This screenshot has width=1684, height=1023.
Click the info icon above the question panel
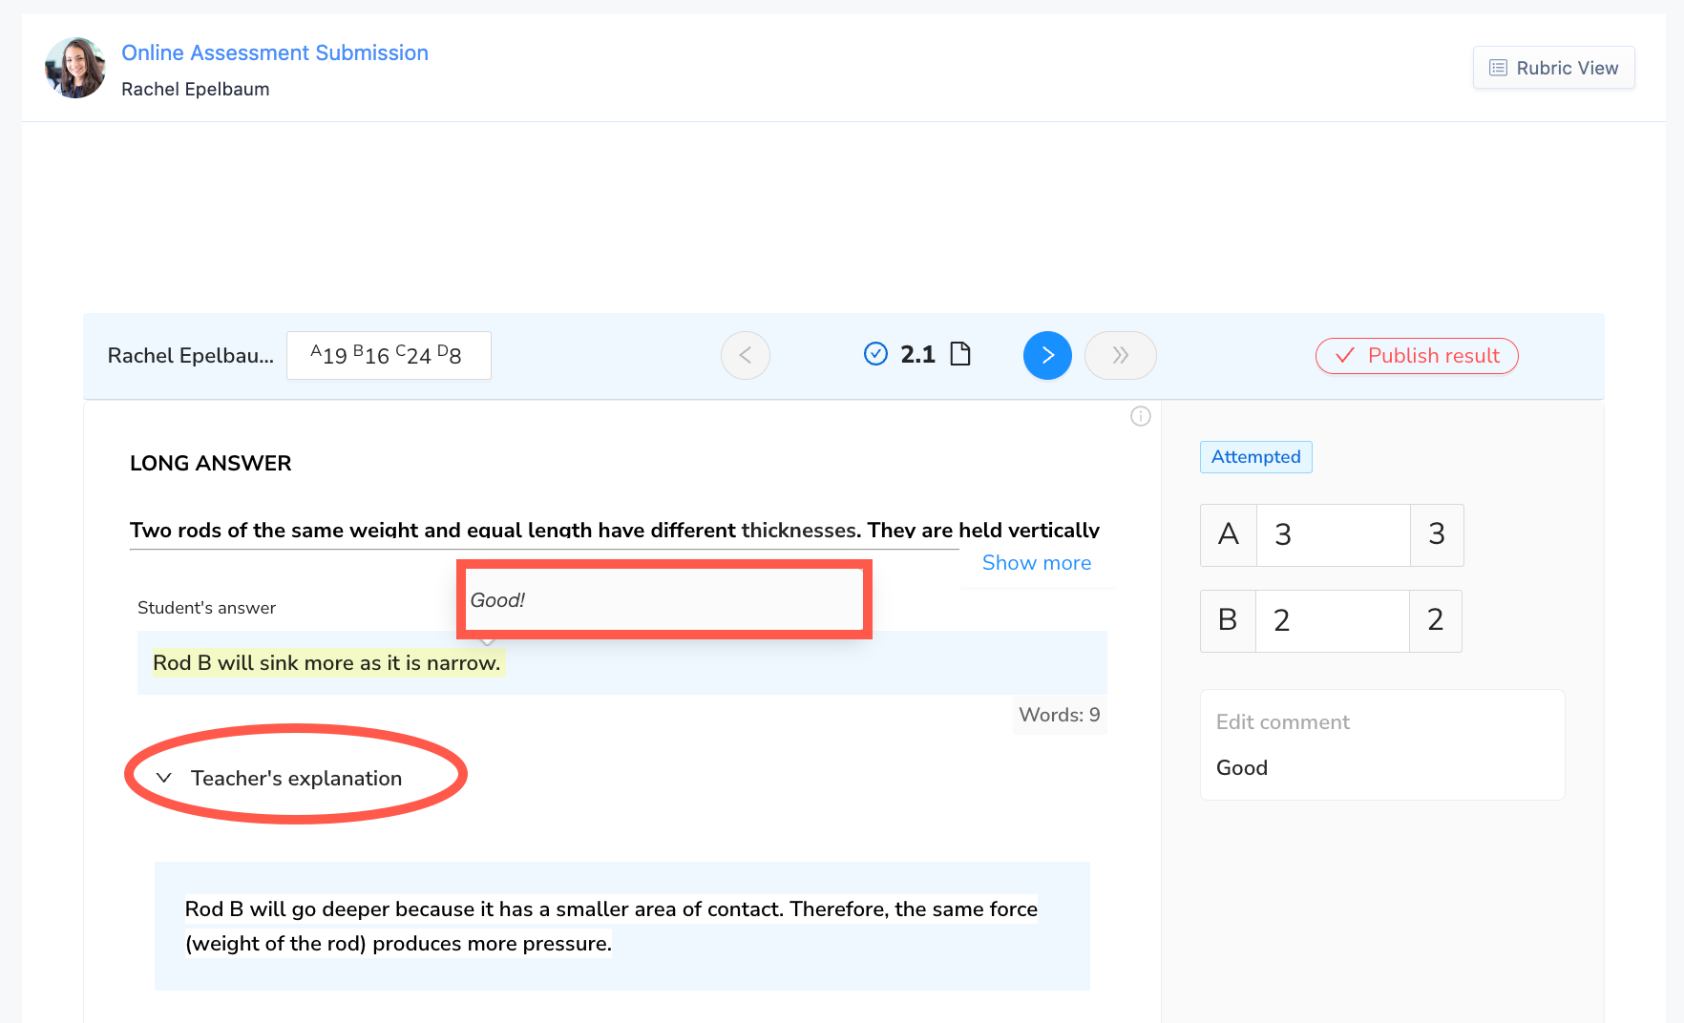(1140, 416)
